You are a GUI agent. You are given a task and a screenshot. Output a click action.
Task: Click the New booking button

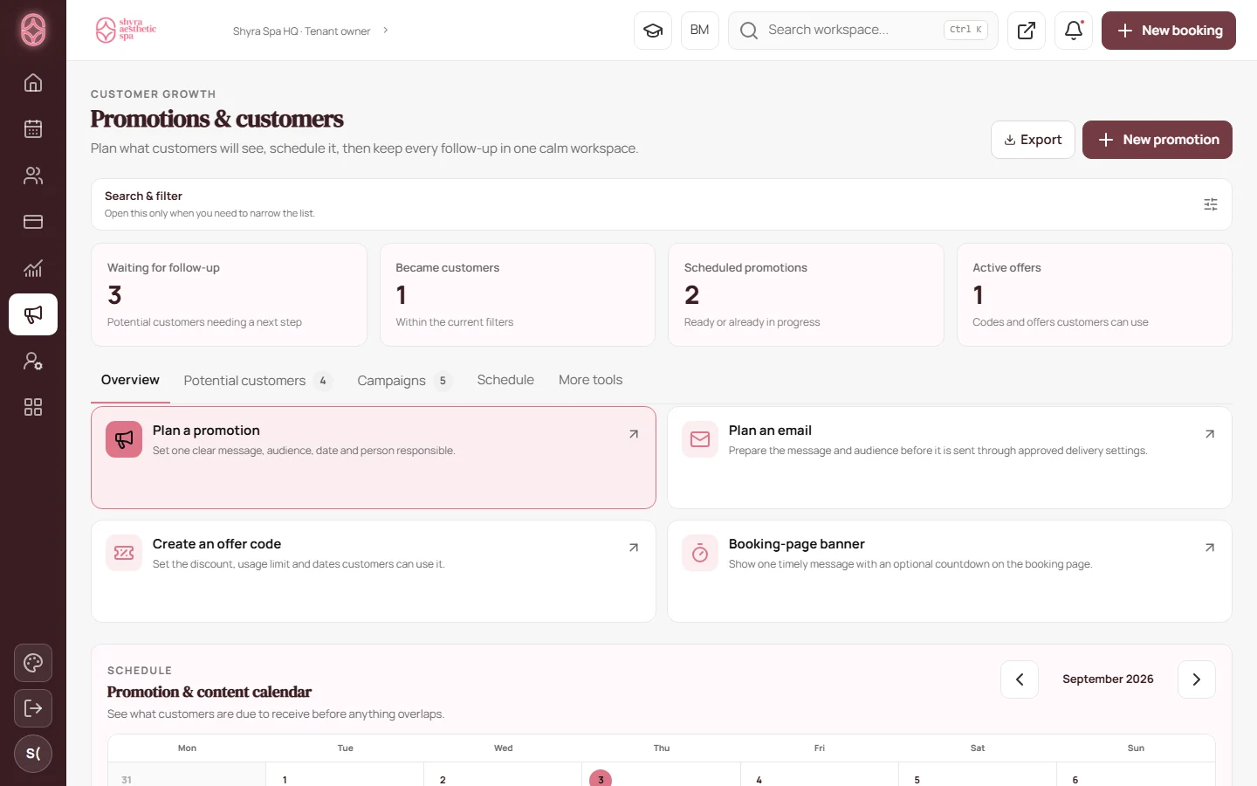click(x=1169, y=31)
